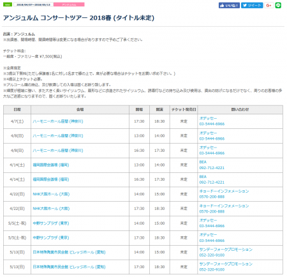Click the 出演:アンジュルム performer line

19,34
